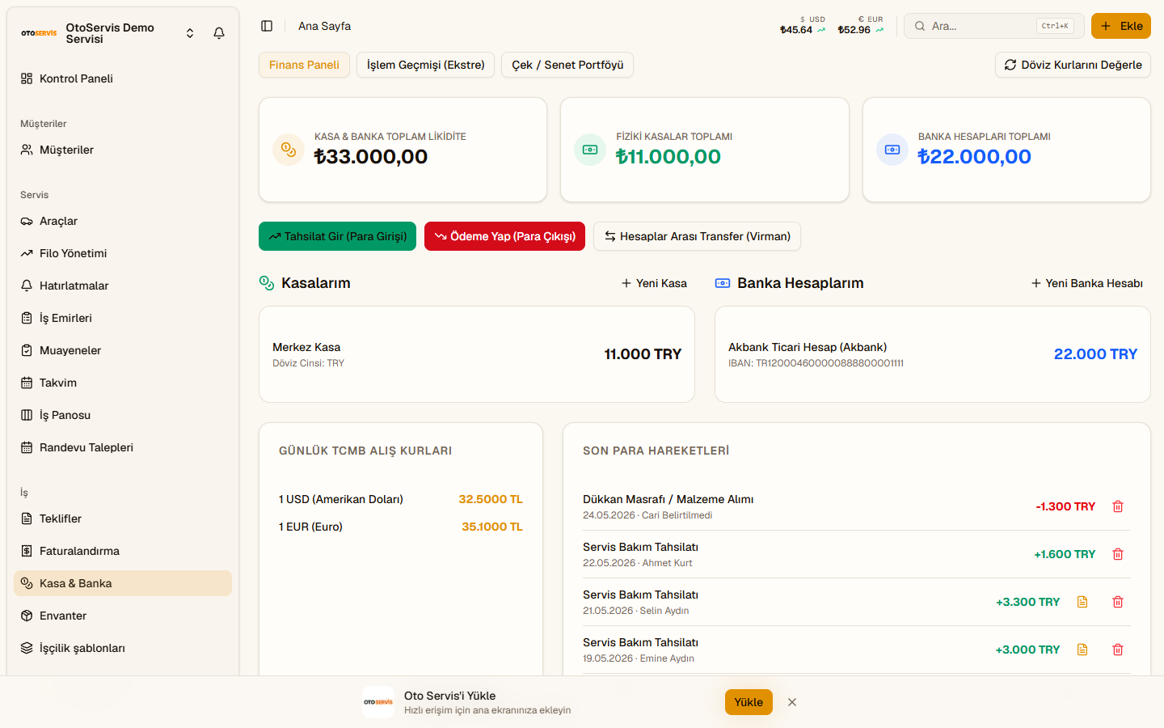The image size is (1164, 728).
Task: Open Hesaplar Arası Transfer (Virman)
Action: [697, 236]
